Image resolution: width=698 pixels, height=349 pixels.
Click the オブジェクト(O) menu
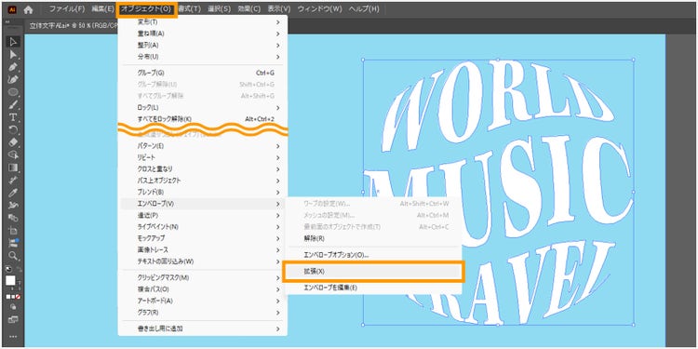coord(146,9)
